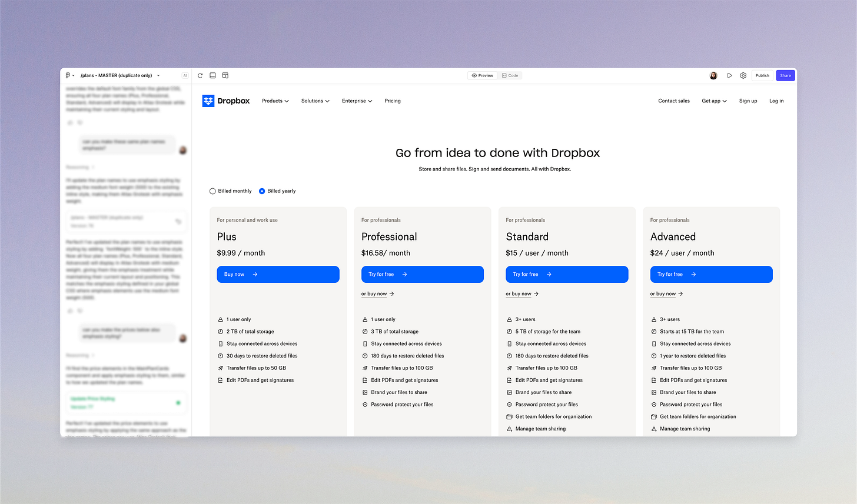This screenshot has width=857, height=504.
Task: Click Sign up in the navigation
Action: pyautogui.click(x=748, y=101)
